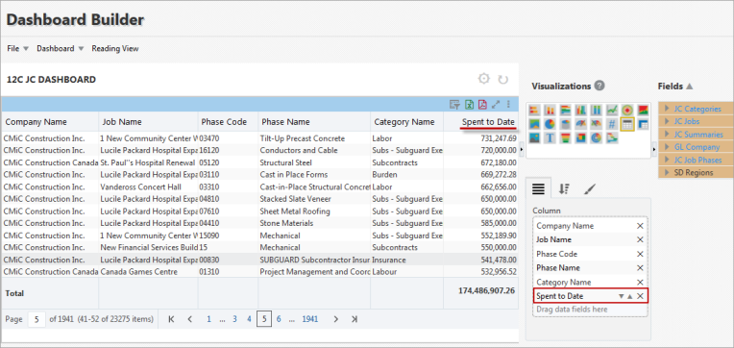Select the highlighted table visualization icon
The width and height of the screenshot is (734, 348).
[x=627, y=124]
